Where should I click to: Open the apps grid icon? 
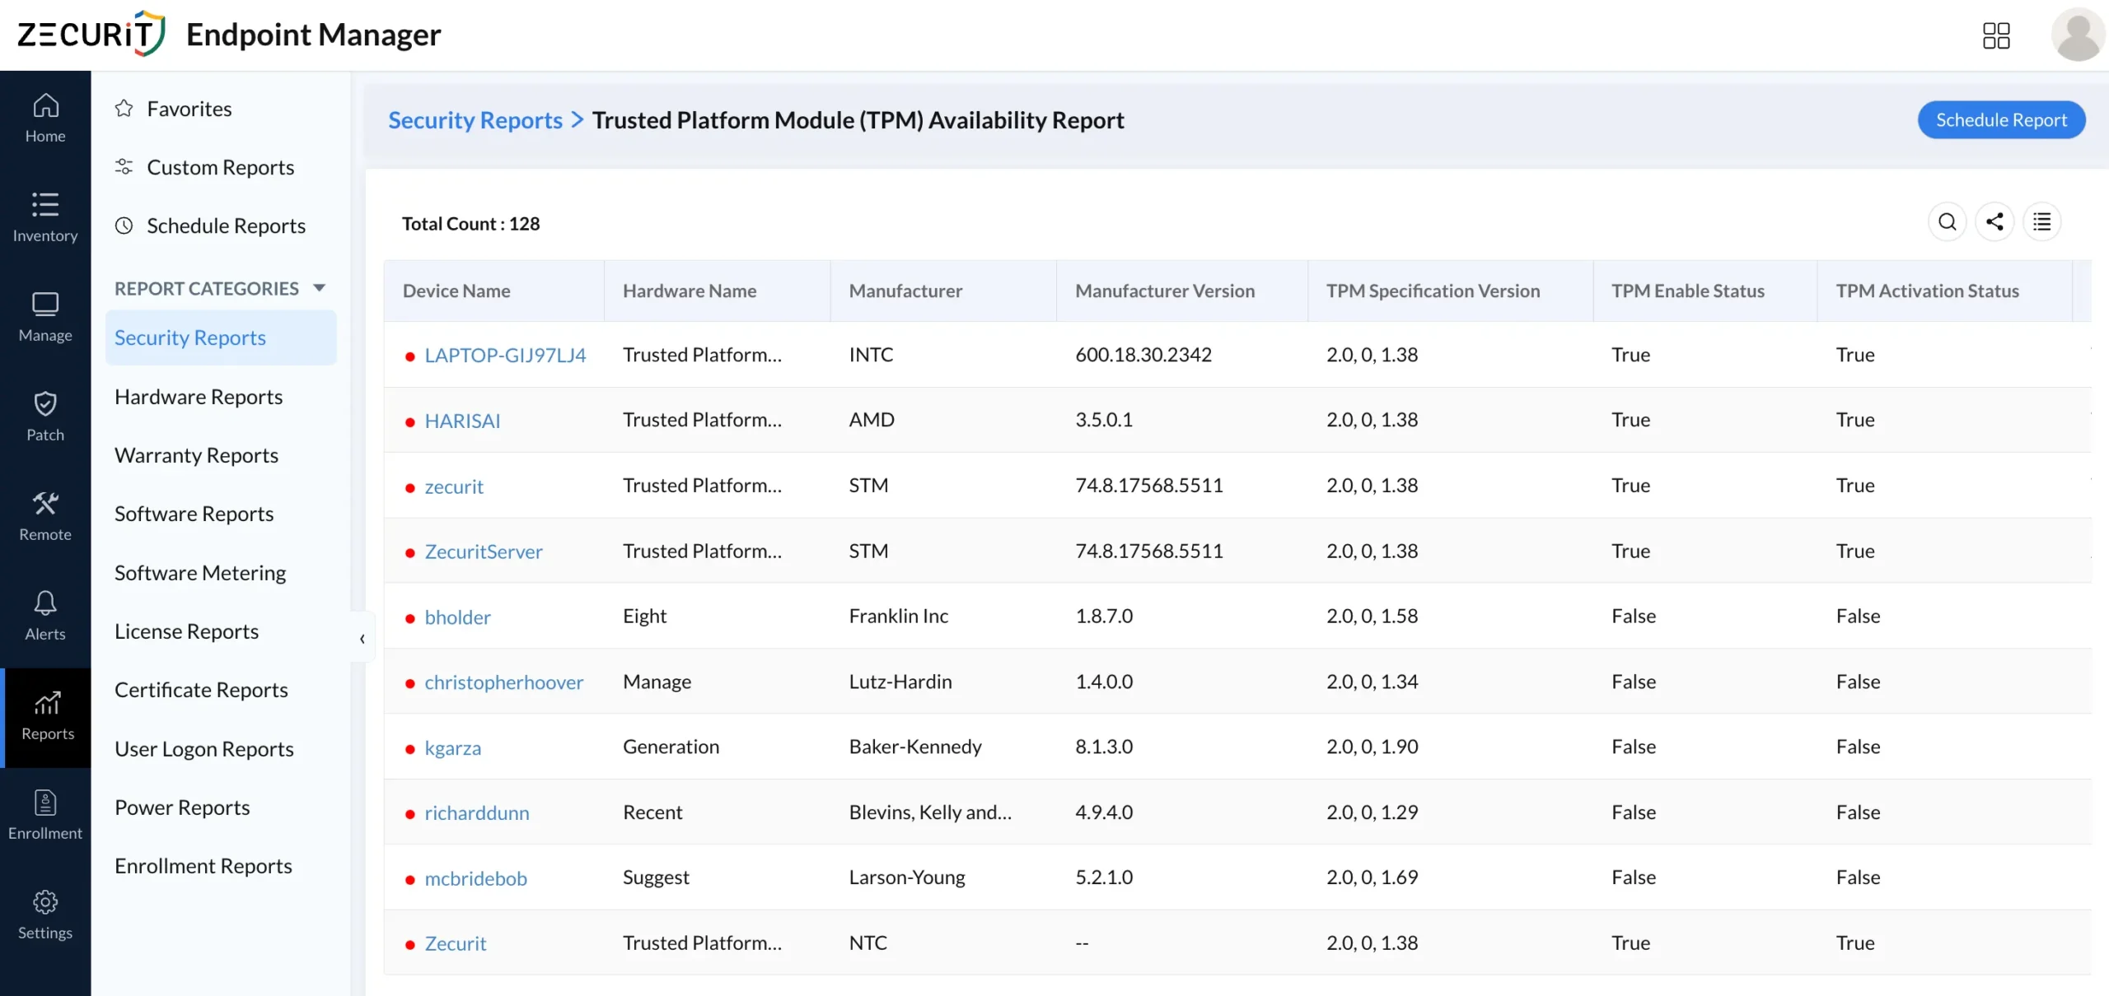coord(1996,35)
